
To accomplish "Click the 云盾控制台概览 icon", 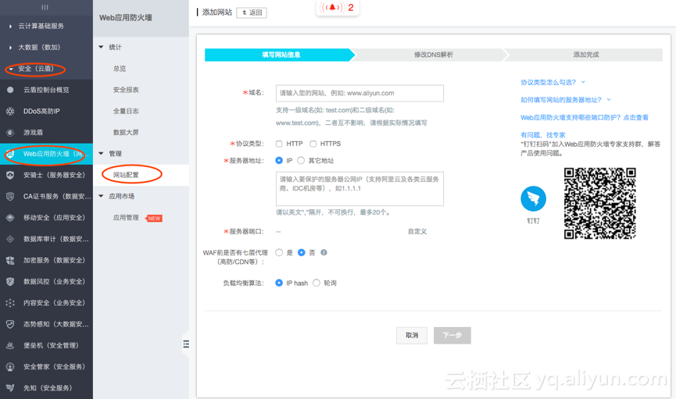I will point(10,90).
